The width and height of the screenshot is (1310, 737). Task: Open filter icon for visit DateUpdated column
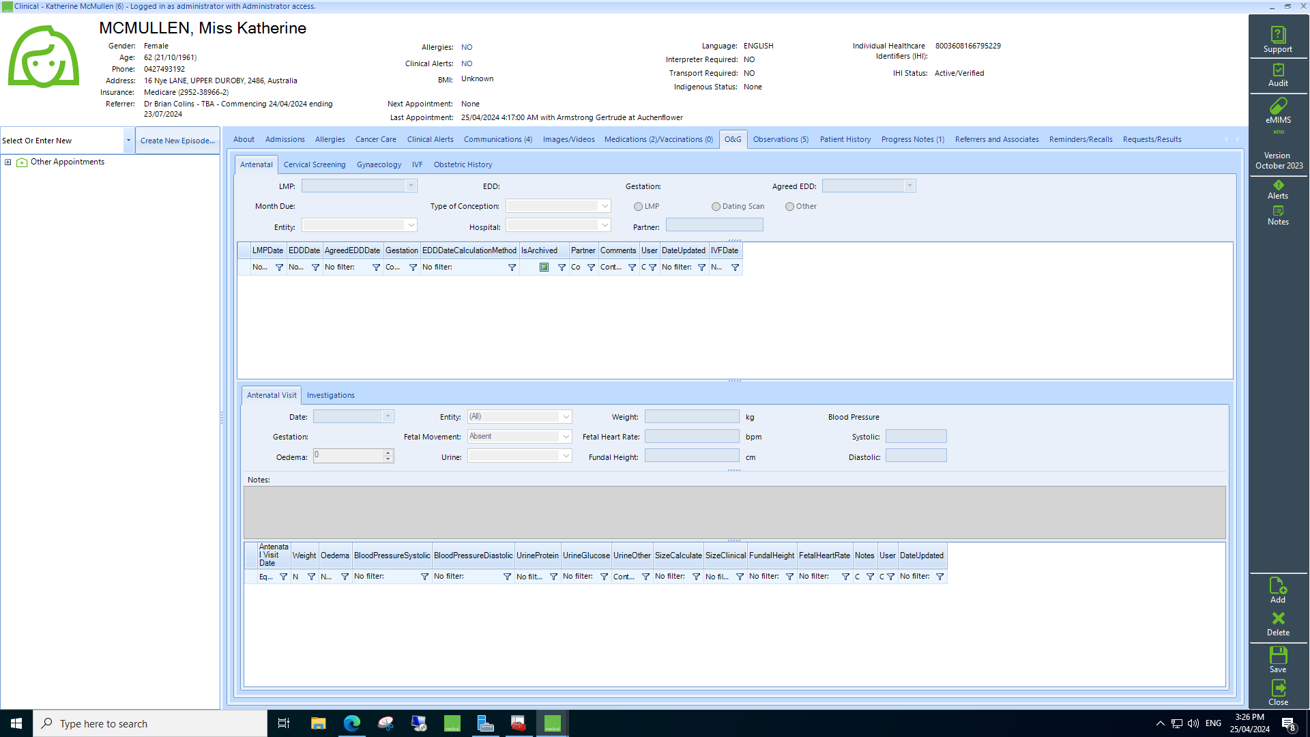pyautogui.click(x=940, y=577)
